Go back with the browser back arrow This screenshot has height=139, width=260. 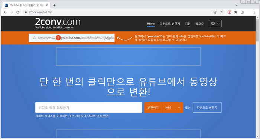(x=5, y=12)
